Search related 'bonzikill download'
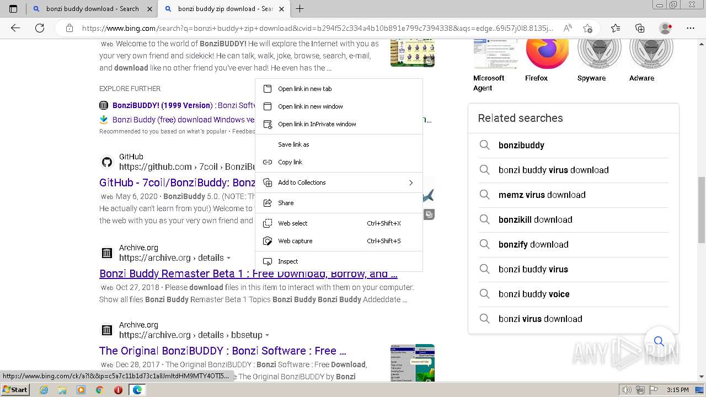Screen dimensions: 706x397 (x=573, y=219)
